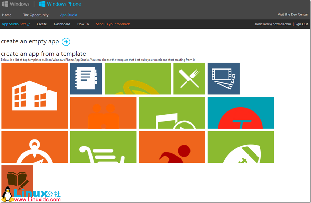Click the Windows Phone logo
Screen dimensions: 311x203
[x=60, y=4]
